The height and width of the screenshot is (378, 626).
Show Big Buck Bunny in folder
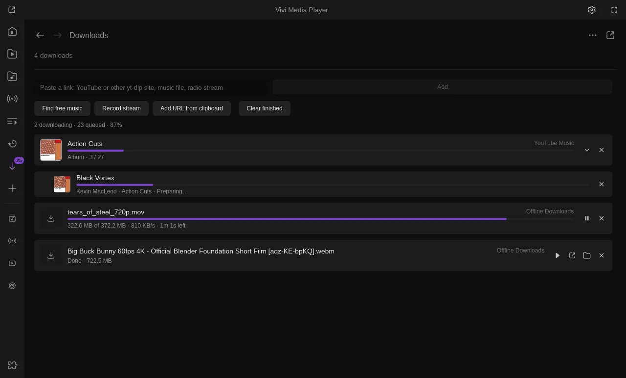[587, 255]
